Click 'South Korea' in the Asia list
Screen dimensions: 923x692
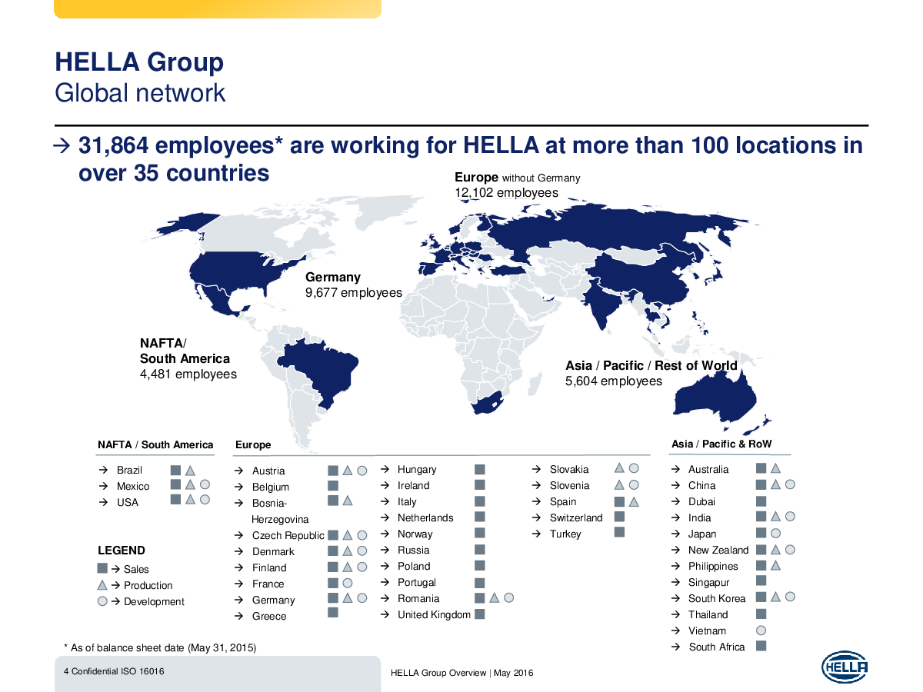pos(717,598)
